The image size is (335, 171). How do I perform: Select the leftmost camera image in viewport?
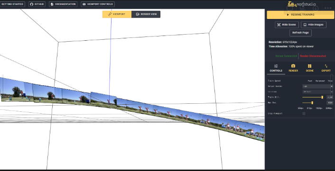pos(17,90)
